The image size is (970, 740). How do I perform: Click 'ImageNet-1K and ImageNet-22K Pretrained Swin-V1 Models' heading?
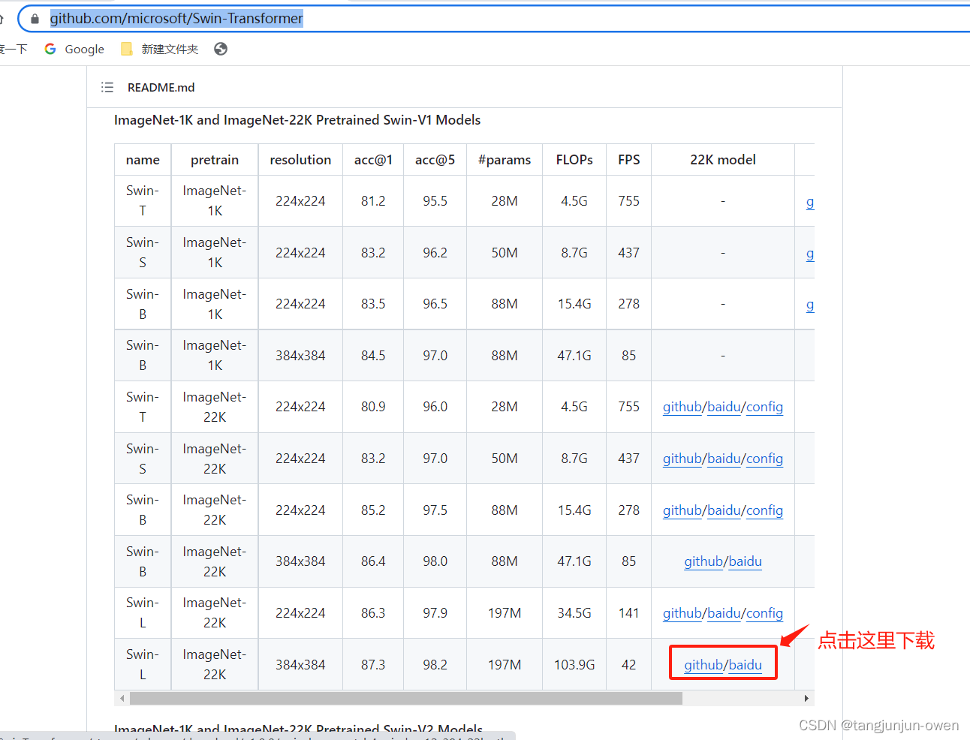point(297,120)
